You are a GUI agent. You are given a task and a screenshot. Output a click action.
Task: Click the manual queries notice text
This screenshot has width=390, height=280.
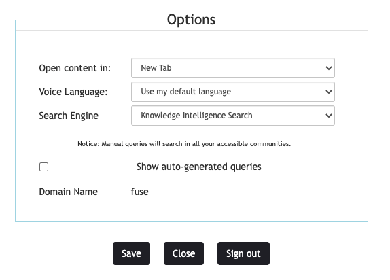(184, 144)
